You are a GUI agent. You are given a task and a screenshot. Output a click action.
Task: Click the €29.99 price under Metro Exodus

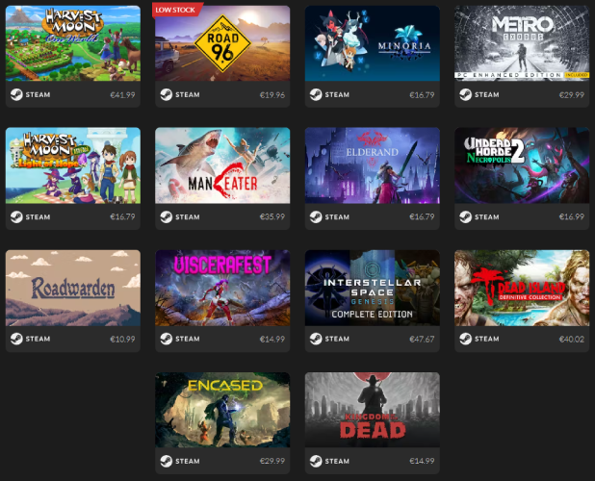[572, 95]
